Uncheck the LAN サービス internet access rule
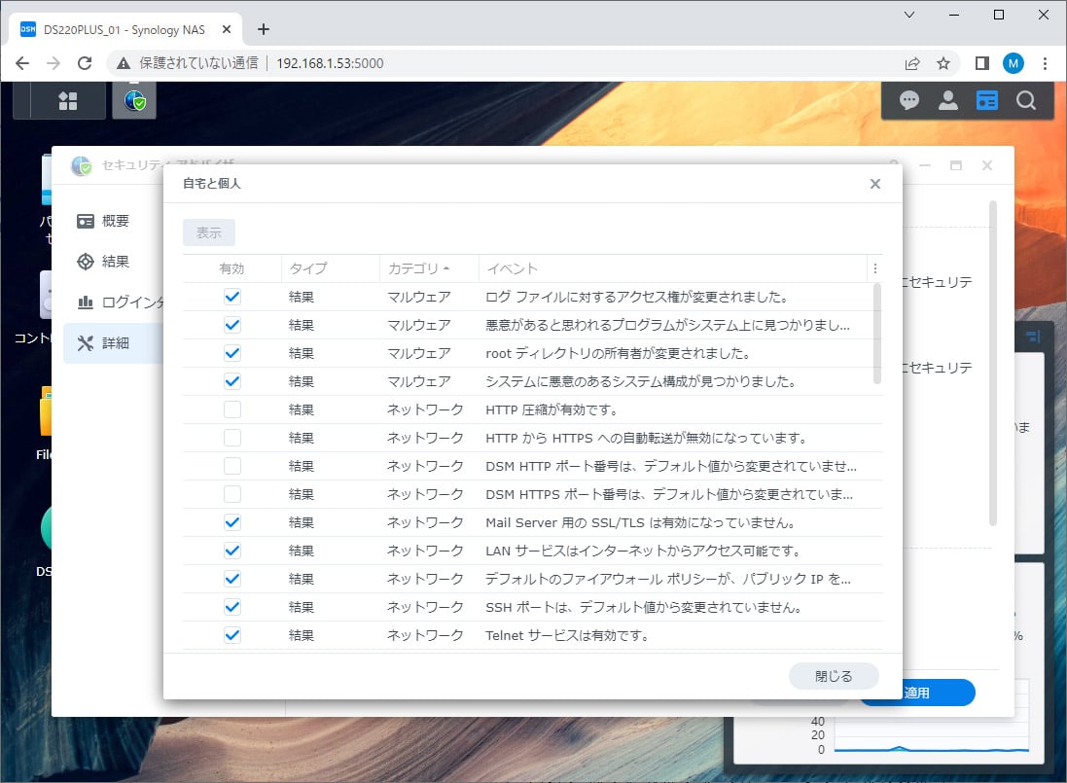The height and width of the screenshot is (783, 1067). pyautogui.click(x=232, y=551)
